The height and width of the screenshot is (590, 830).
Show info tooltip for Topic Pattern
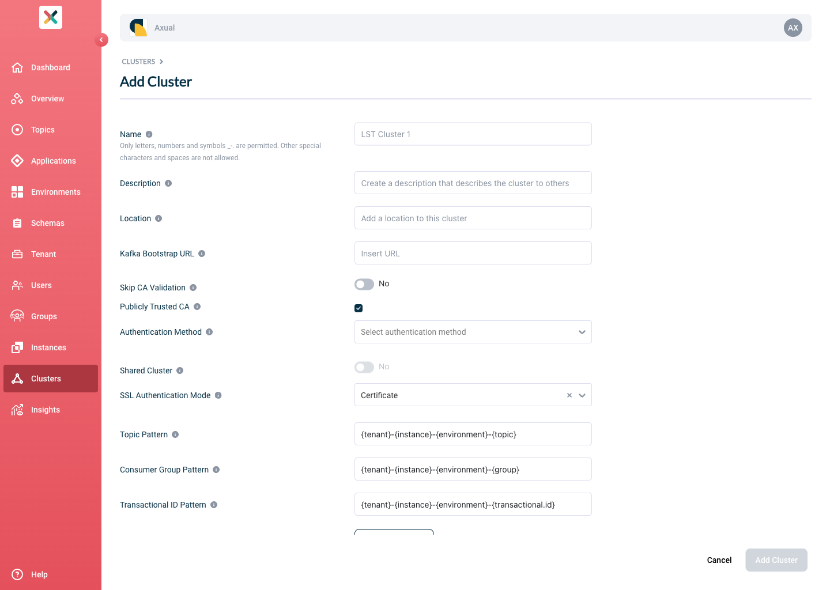175,434
